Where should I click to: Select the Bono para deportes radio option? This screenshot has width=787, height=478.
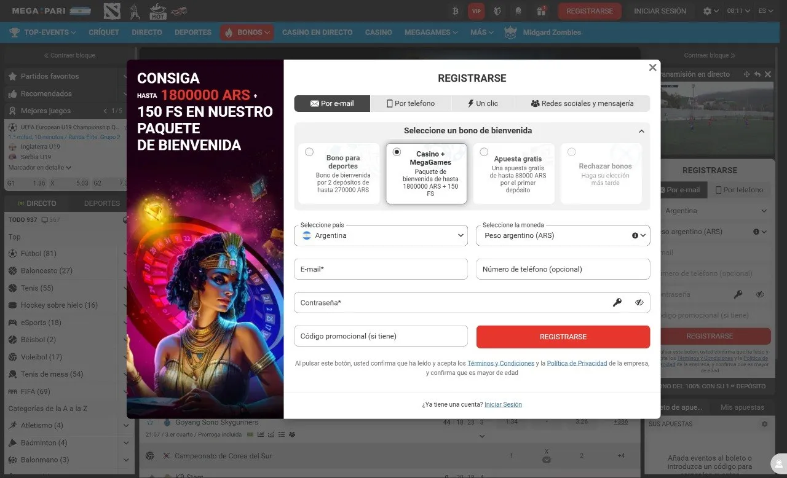310,151
